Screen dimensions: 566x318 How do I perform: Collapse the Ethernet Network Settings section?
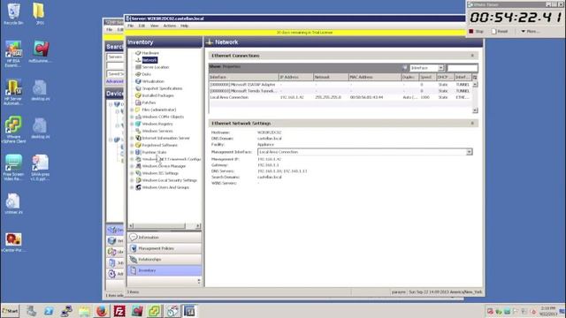point(472,124)
